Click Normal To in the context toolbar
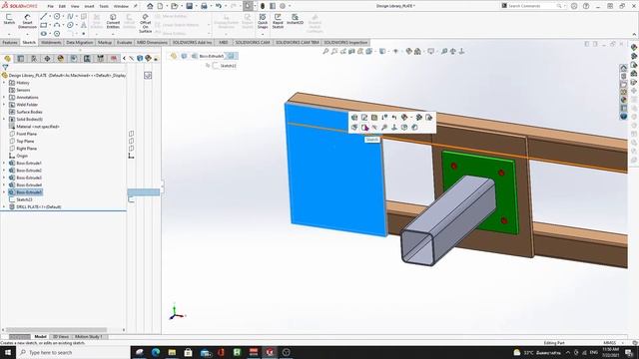This screenshot has width=639, height=359. (394, 128)
